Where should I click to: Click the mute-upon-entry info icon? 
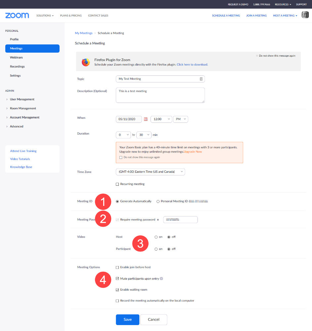[x=161, y=279]
